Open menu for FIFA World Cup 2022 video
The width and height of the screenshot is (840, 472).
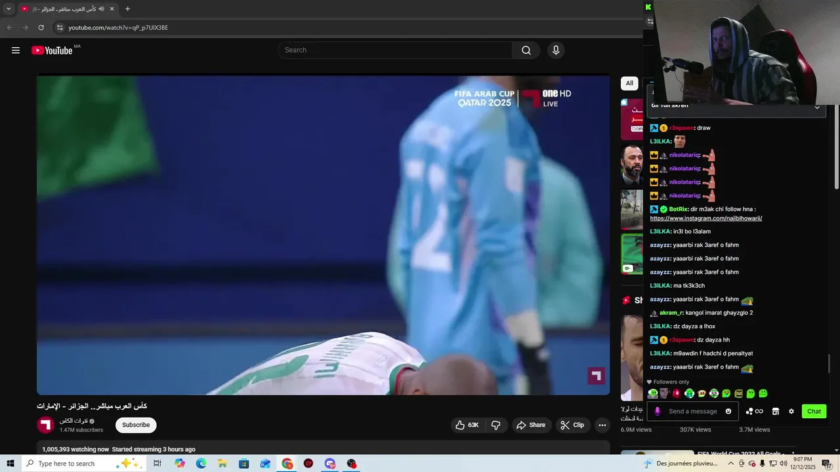point(793,454)
